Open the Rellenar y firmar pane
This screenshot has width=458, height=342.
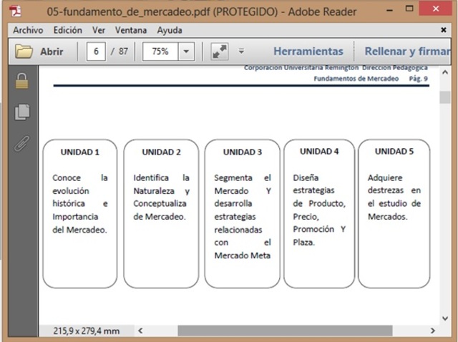coord(407,52)
